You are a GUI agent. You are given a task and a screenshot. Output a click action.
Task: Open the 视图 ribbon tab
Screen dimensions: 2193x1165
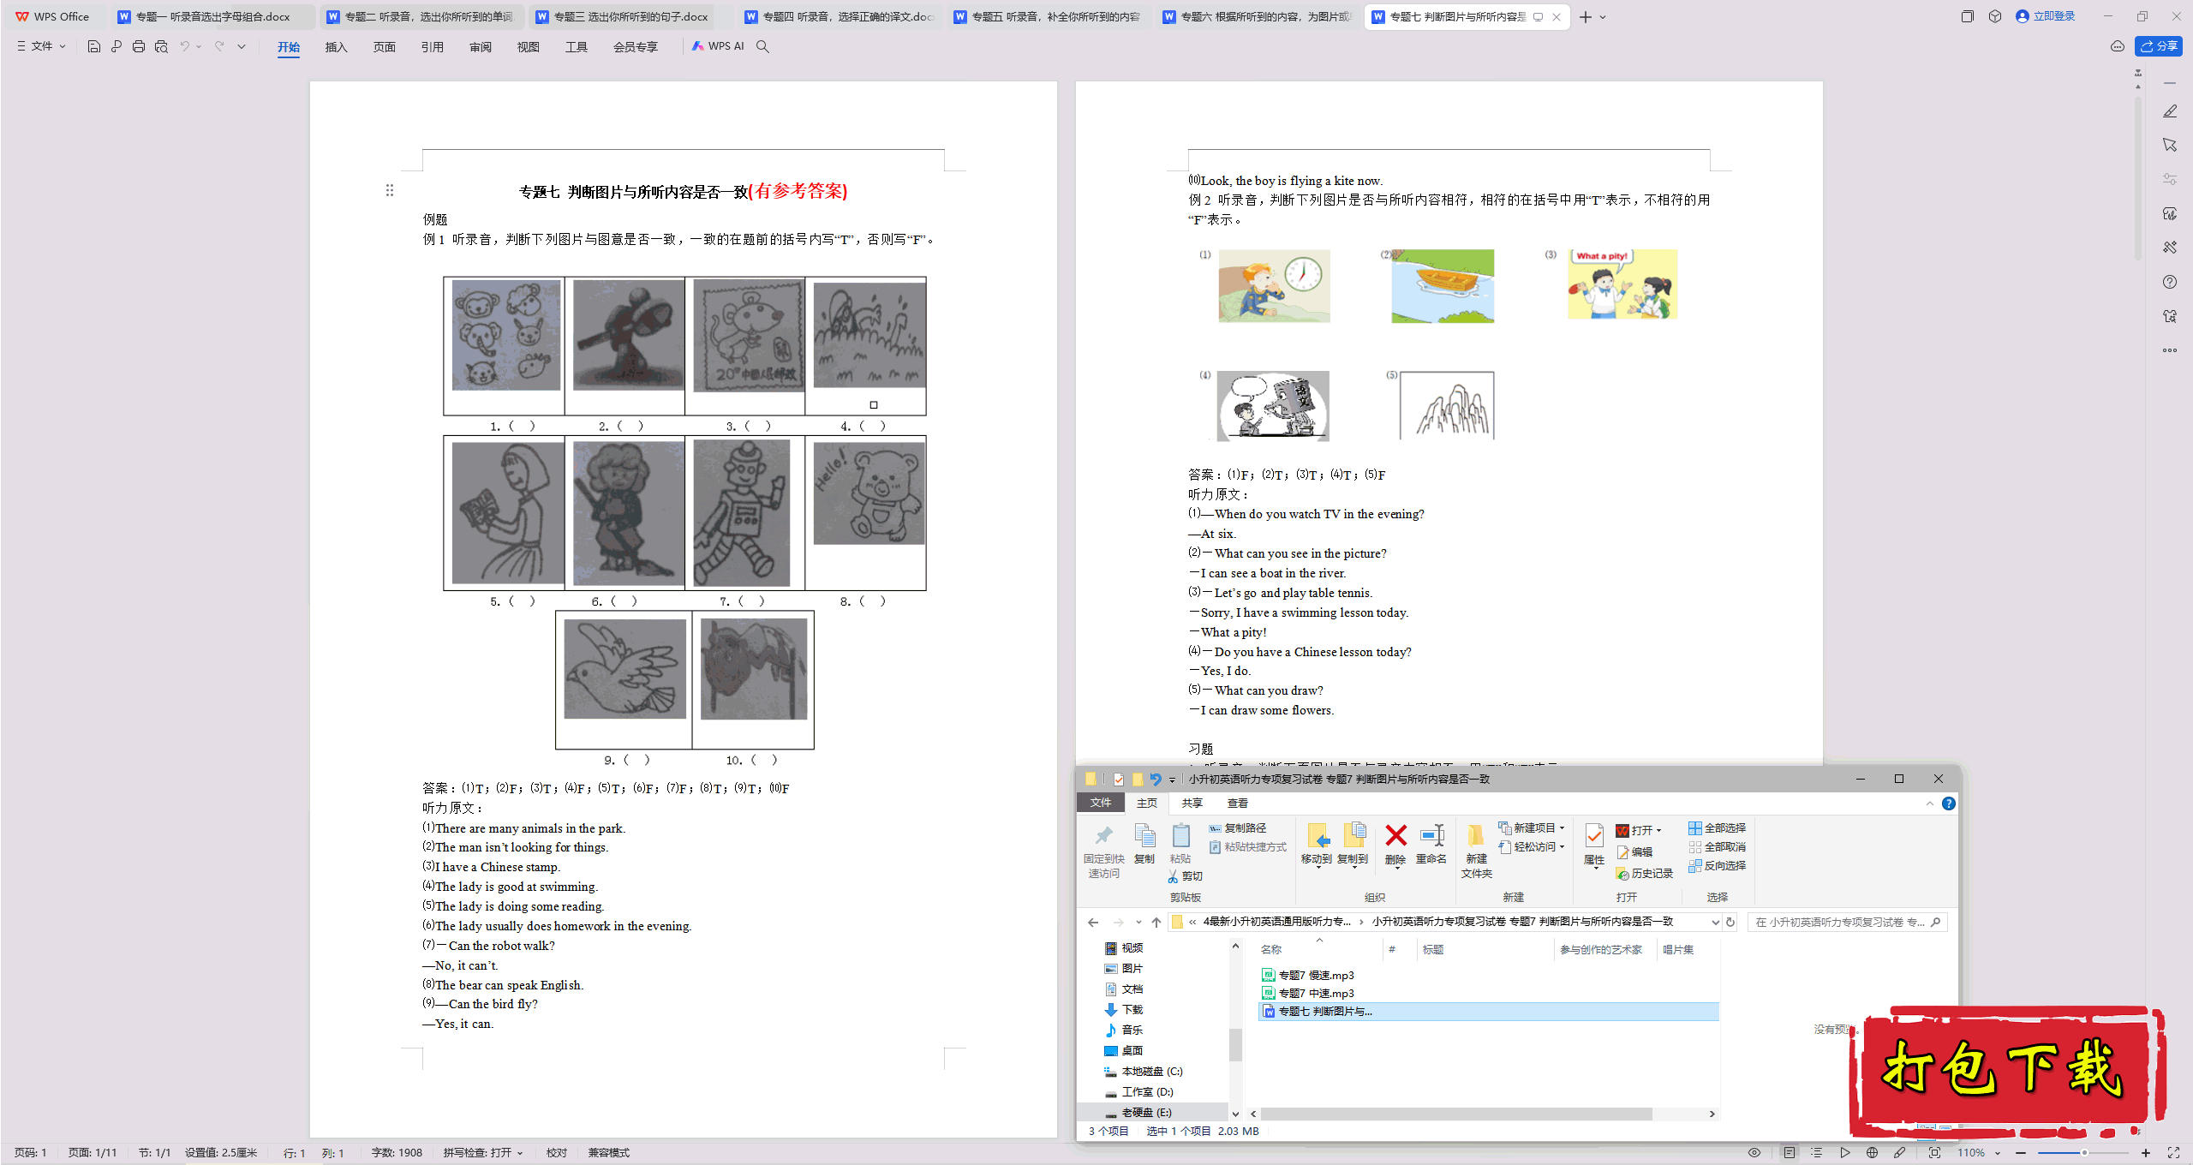point(528,46)
